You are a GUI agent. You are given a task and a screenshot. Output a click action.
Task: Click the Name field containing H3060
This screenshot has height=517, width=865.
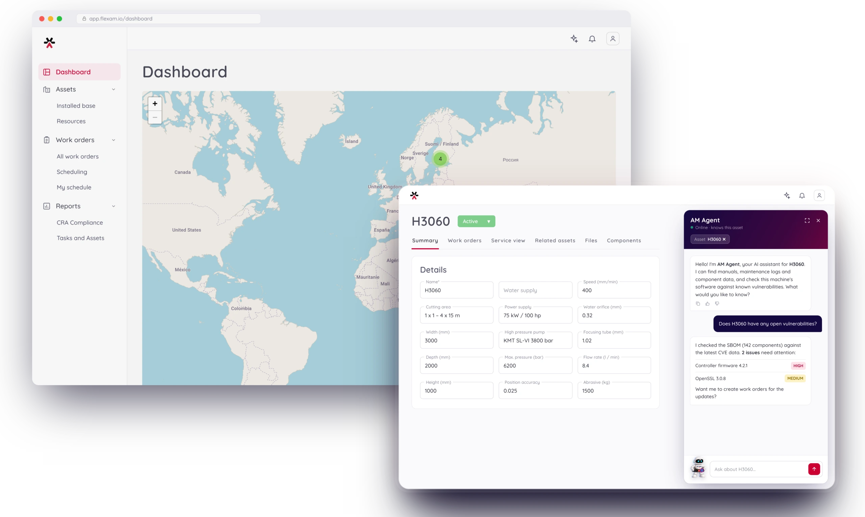456,290
